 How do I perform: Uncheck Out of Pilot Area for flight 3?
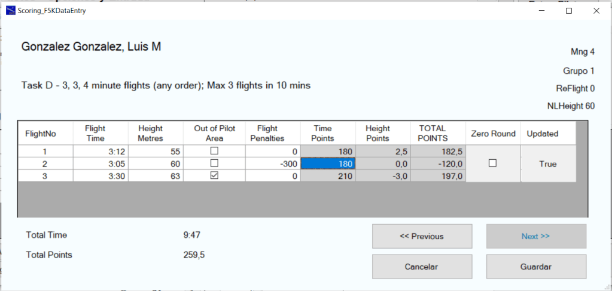pos(214,175)
